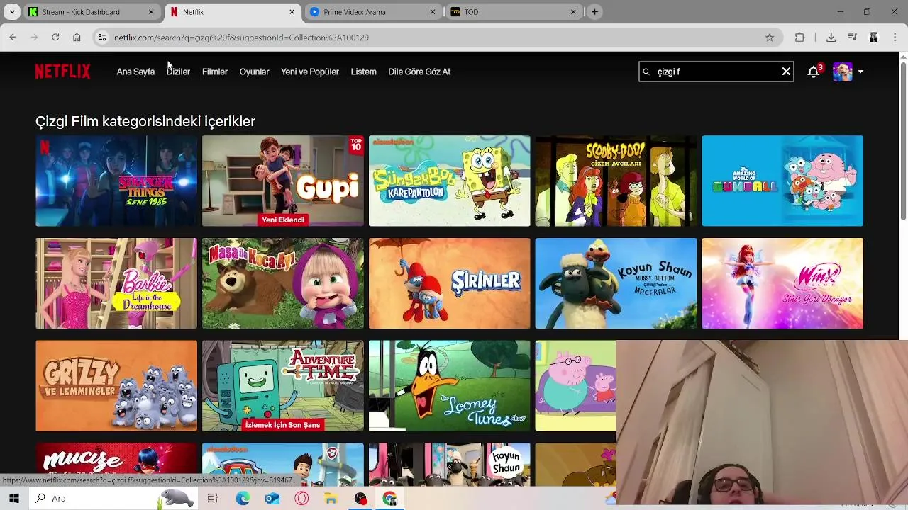This screenshot has height=510, width=908.
Task: Open Task View on the taskbar
Action: tap(212, 499)
